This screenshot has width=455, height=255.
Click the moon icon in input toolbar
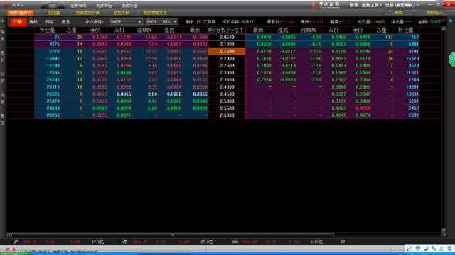pyautogui.click(x=426, y=249)
